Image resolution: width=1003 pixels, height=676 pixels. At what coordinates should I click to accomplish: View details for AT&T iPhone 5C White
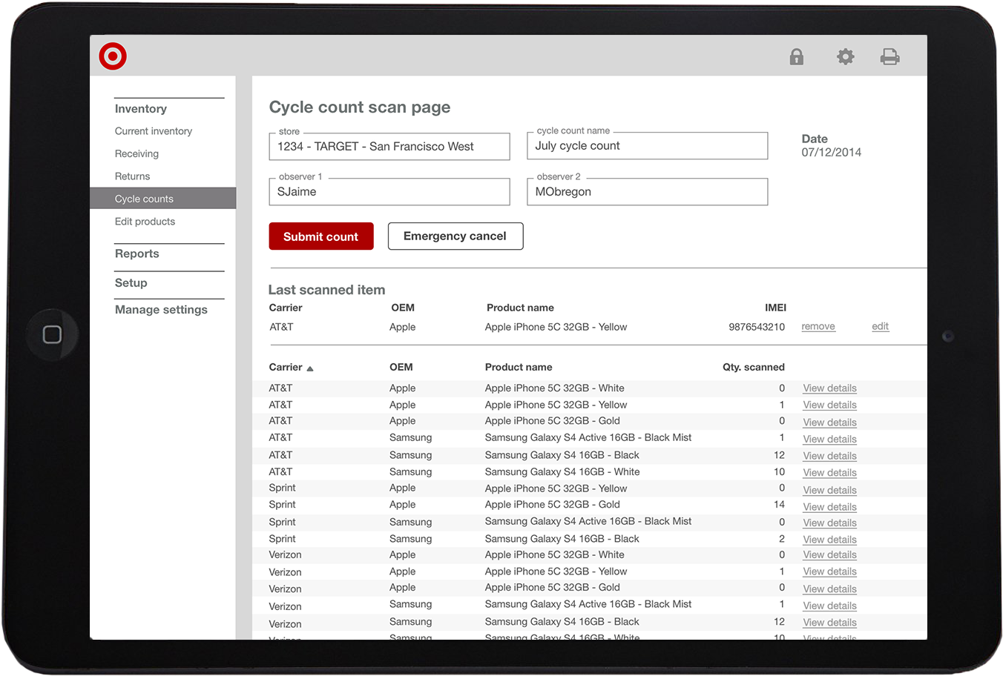pyautogui.click(x=829, y=388)
